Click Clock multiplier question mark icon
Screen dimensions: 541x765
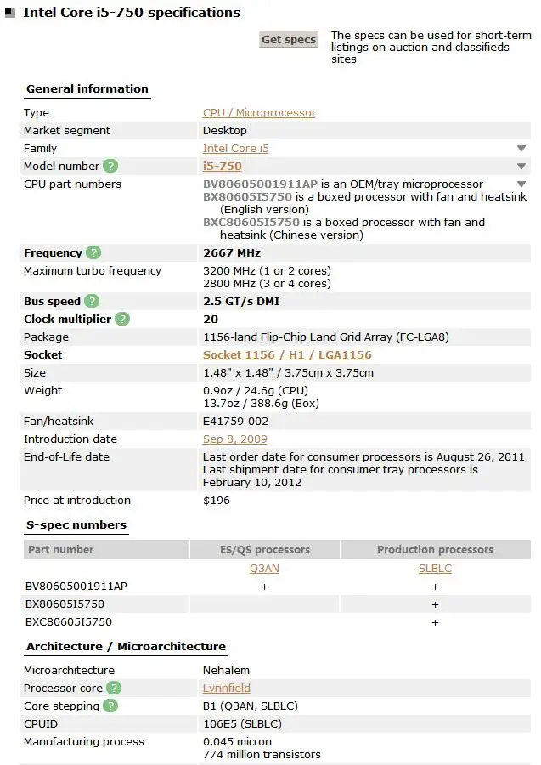[x=122, y=319]
